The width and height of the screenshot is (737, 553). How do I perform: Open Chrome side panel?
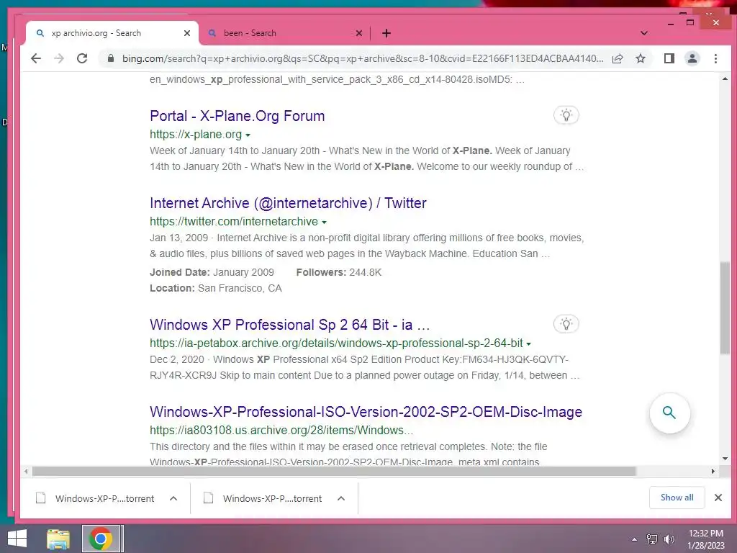[669, 58]
